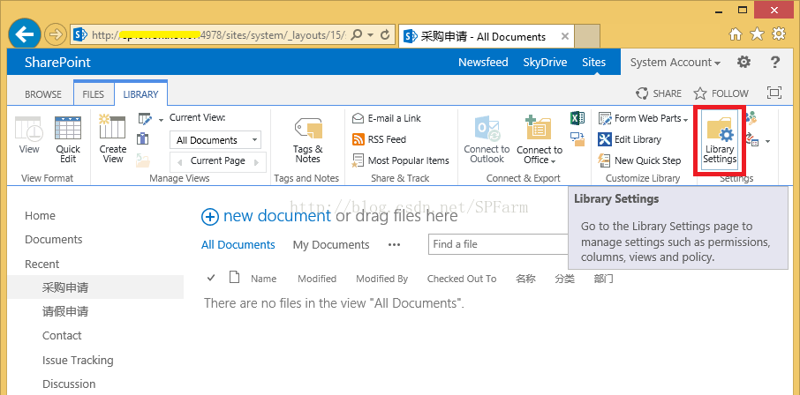Image resolution: width=800 pixels, height=395 pixels.
Task: Show Most Popular Items
Action: pos(401,160)
